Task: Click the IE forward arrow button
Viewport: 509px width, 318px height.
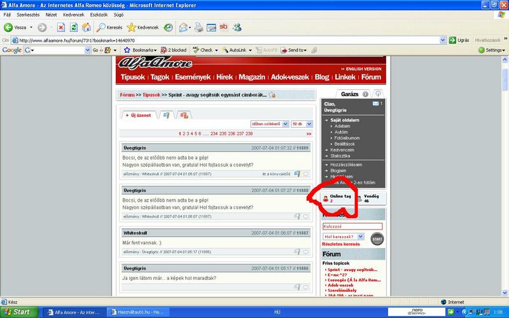Action: point(42,27)
